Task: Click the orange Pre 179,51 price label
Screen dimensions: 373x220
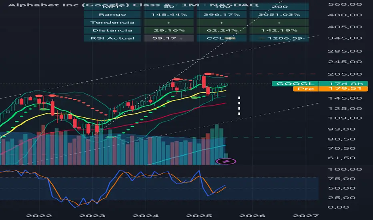Action: click(331, 89)
